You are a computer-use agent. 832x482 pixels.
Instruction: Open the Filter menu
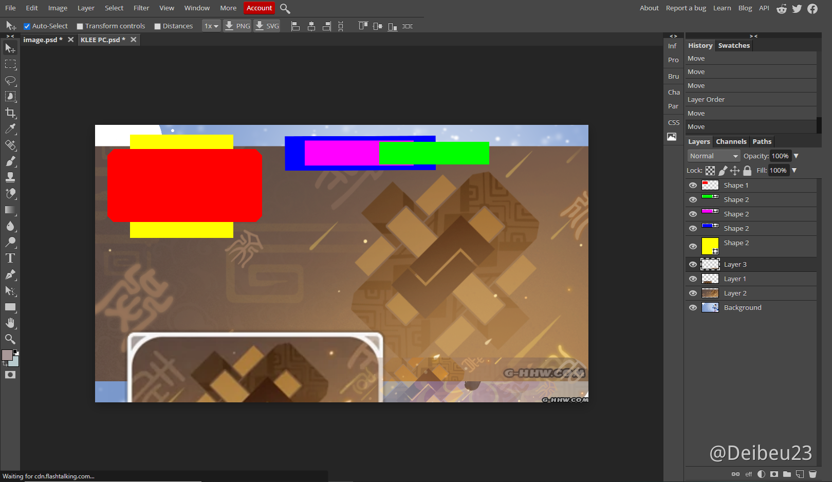tap(141, 8)
